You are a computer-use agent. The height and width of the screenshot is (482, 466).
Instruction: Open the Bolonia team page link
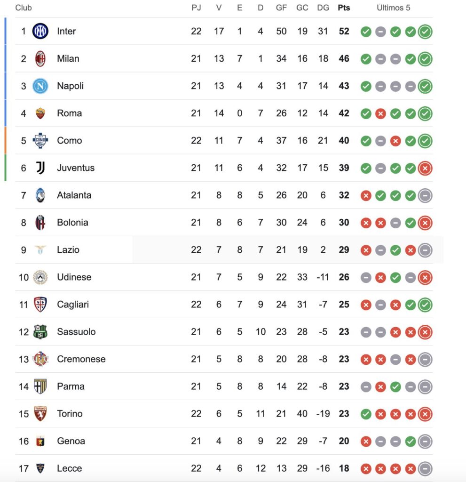72,223
